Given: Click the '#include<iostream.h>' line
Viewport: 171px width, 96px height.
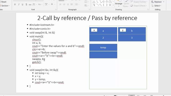Looking at the screenshot, I should click(42, 25).
